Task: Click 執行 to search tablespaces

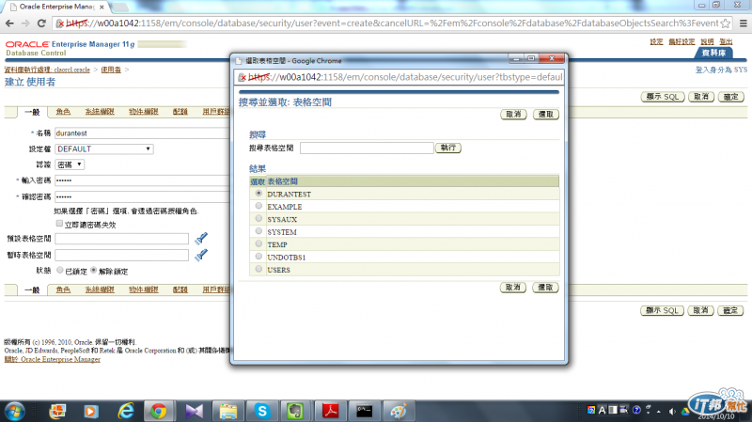Action: [448, 148]
